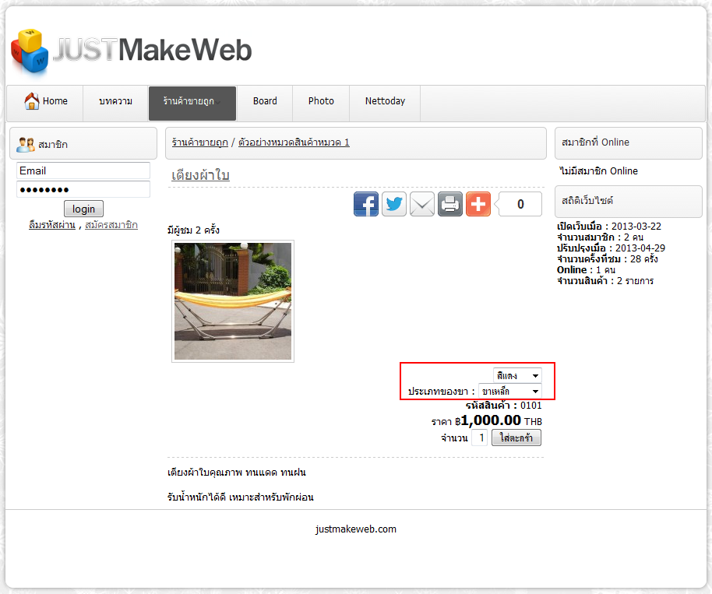Click the ไม่มีสมาชิก Online text
Viewport: 712px width, 594px height.
(598, 171)
